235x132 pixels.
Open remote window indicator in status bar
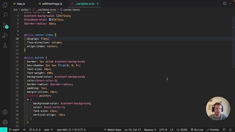pyautogui.click(x=3, y=129)
